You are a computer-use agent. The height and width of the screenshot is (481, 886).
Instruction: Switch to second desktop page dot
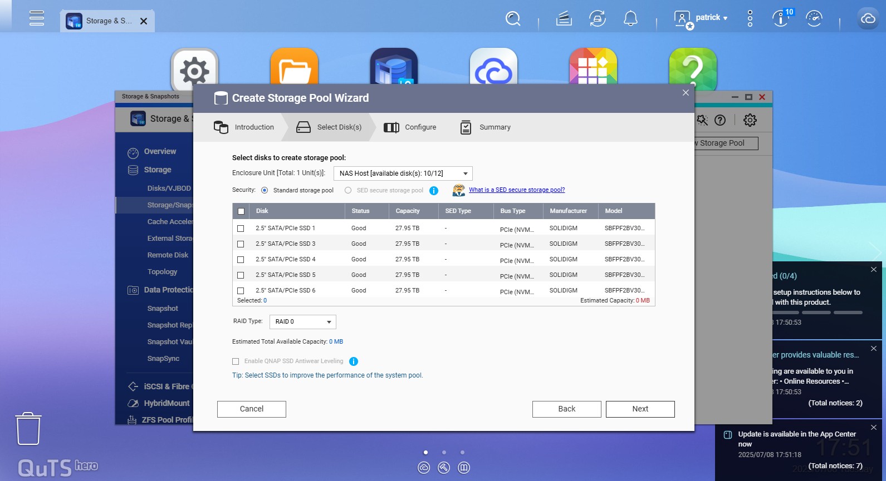coord(444,453)
